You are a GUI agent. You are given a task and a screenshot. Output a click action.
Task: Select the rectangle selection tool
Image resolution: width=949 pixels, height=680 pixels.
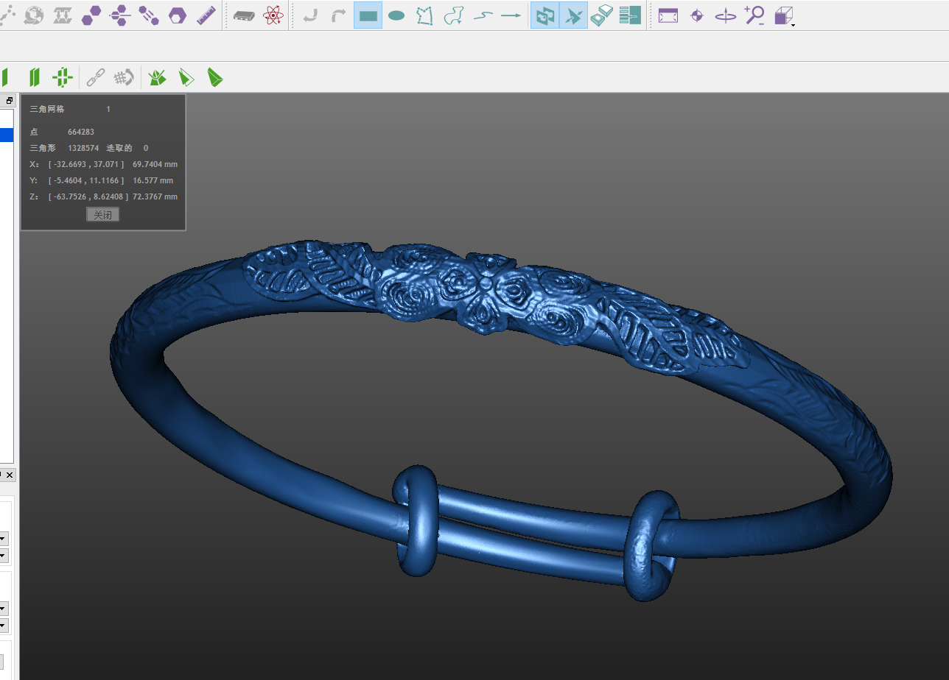368,15
